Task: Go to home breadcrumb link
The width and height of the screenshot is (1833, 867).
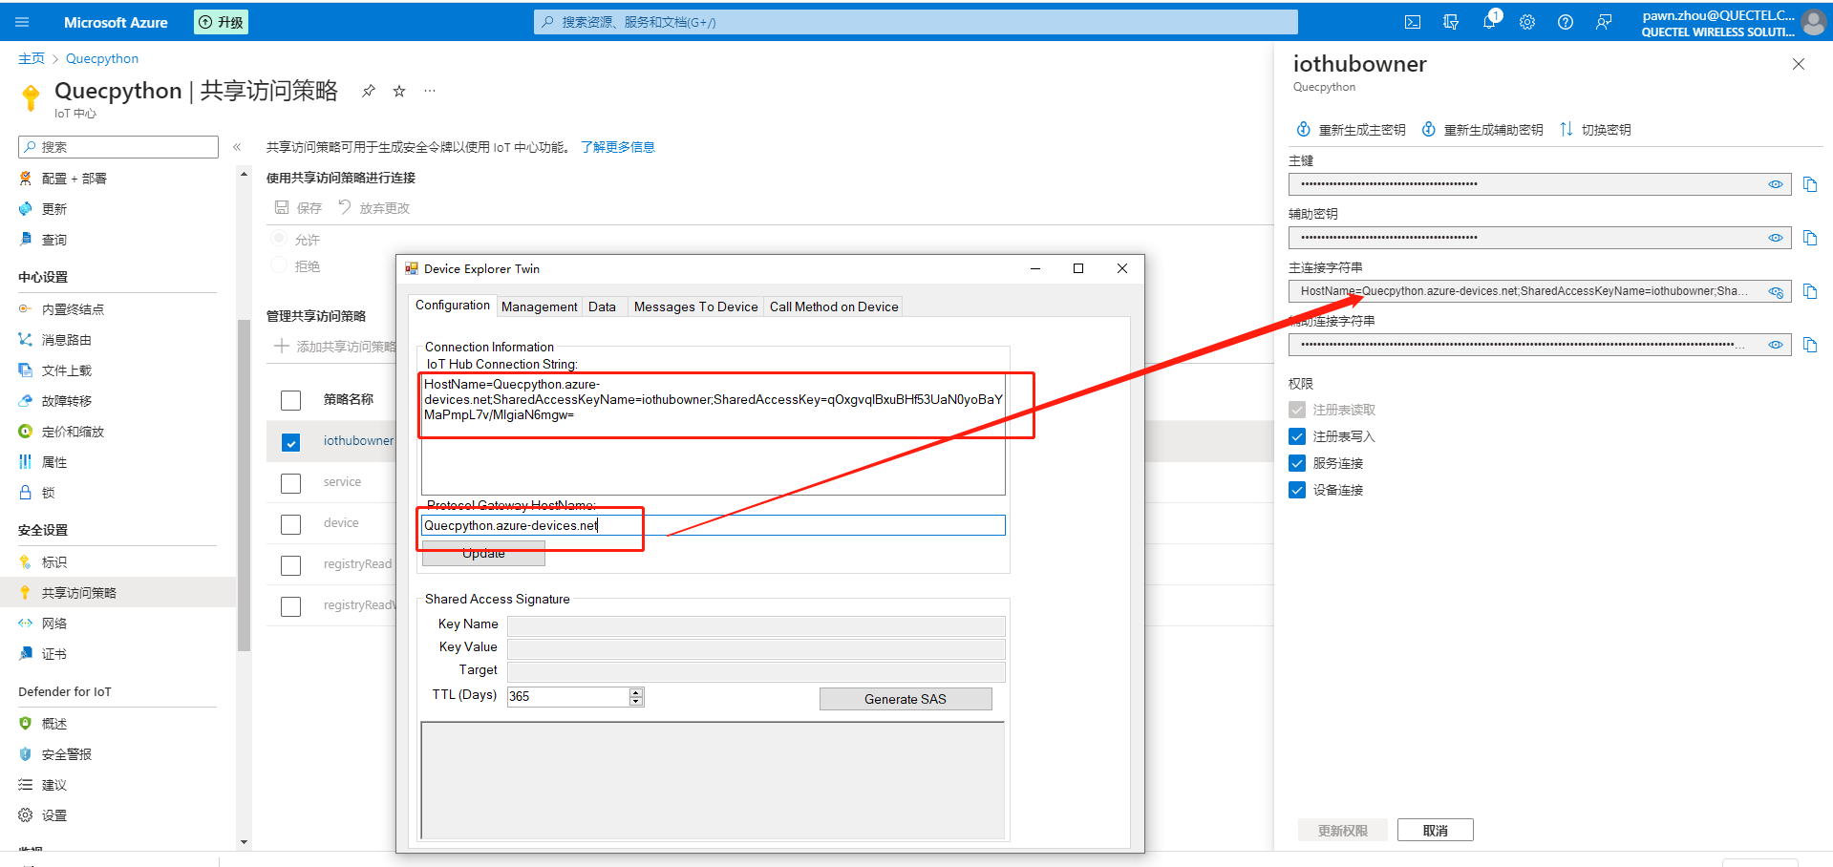Action: pyautogui.click(x=32, y=58)
